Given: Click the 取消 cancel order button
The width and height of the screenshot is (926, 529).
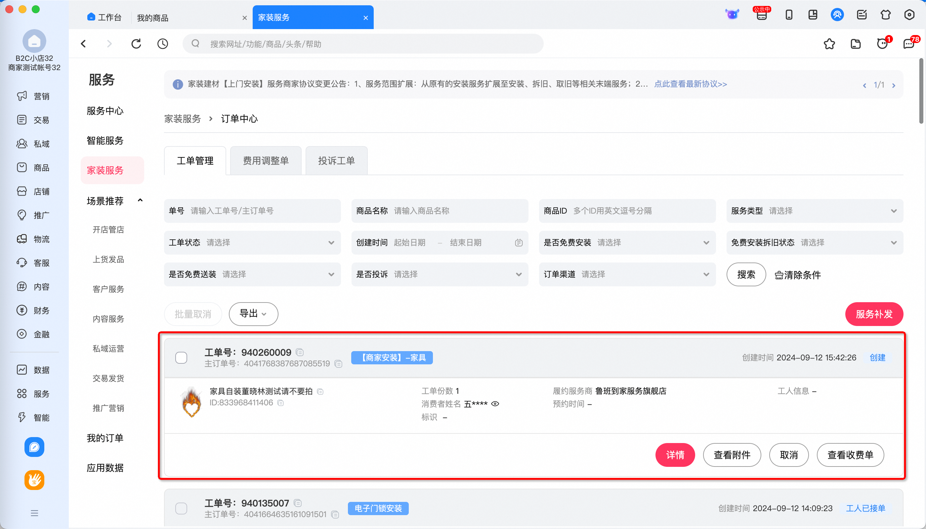Looking at the screenshot, I should tap(789, 455).
